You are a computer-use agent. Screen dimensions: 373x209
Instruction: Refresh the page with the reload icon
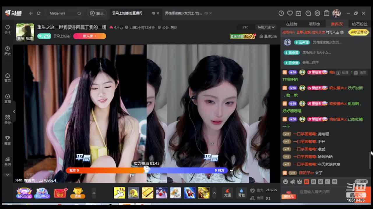click(x=38, y=13)
